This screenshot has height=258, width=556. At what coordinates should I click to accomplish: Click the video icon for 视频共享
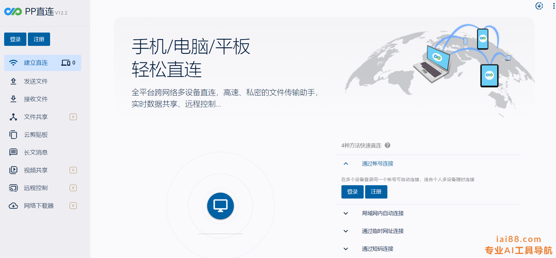(x=13, y=170)
